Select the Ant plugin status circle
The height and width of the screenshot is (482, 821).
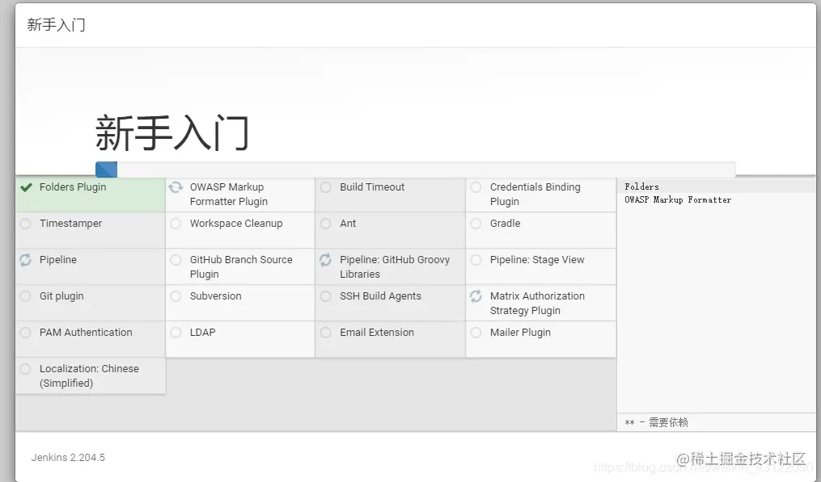tap(326, 224)
